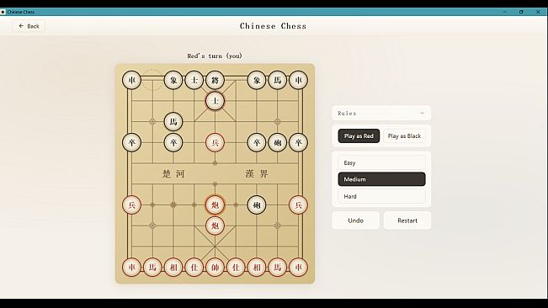
Task: Select the red advisor left of the general
Action: coord(194,267)
